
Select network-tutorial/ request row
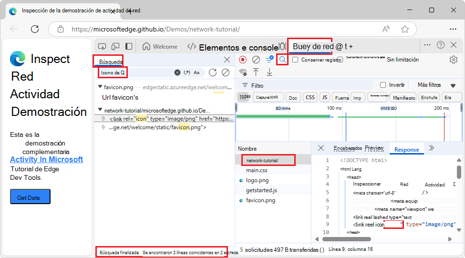(273, 160)
